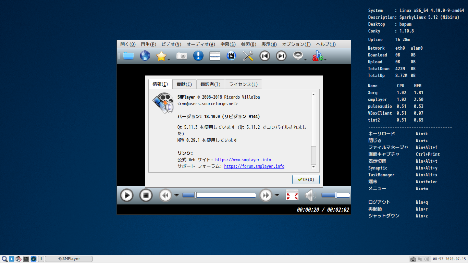Click the playback seek bar

point(219,195)
